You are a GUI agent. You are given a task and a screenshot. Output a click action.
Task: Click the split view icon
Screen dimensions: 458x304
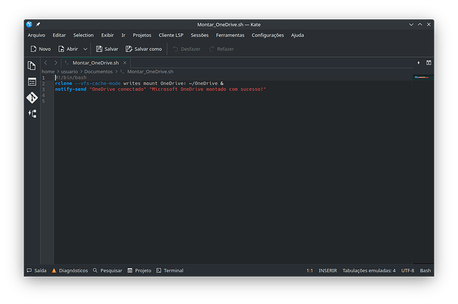[x=429, y=63]
